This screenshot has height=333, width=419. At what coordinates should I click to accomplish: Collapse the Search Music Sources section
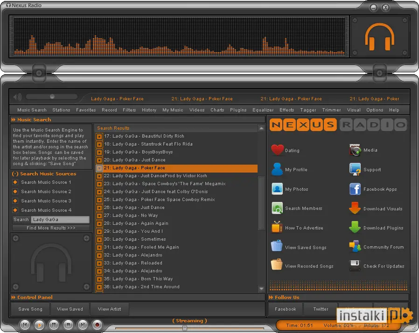pyautogui.click(x=15, y=174)
